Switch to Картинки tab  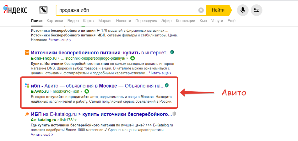55,21
